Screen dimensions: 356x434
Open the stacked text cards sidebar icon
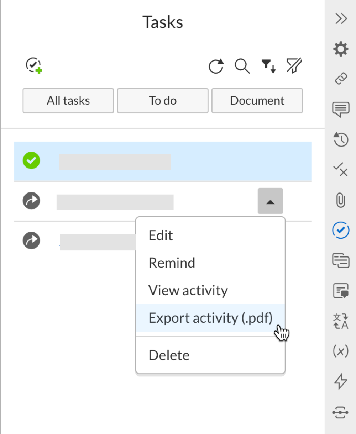click(x=341, y=261)
